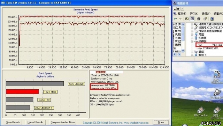Click the left pane scroll down arrow
The height and width of the screenshot is (126, 223).
[x=183, y=51]
